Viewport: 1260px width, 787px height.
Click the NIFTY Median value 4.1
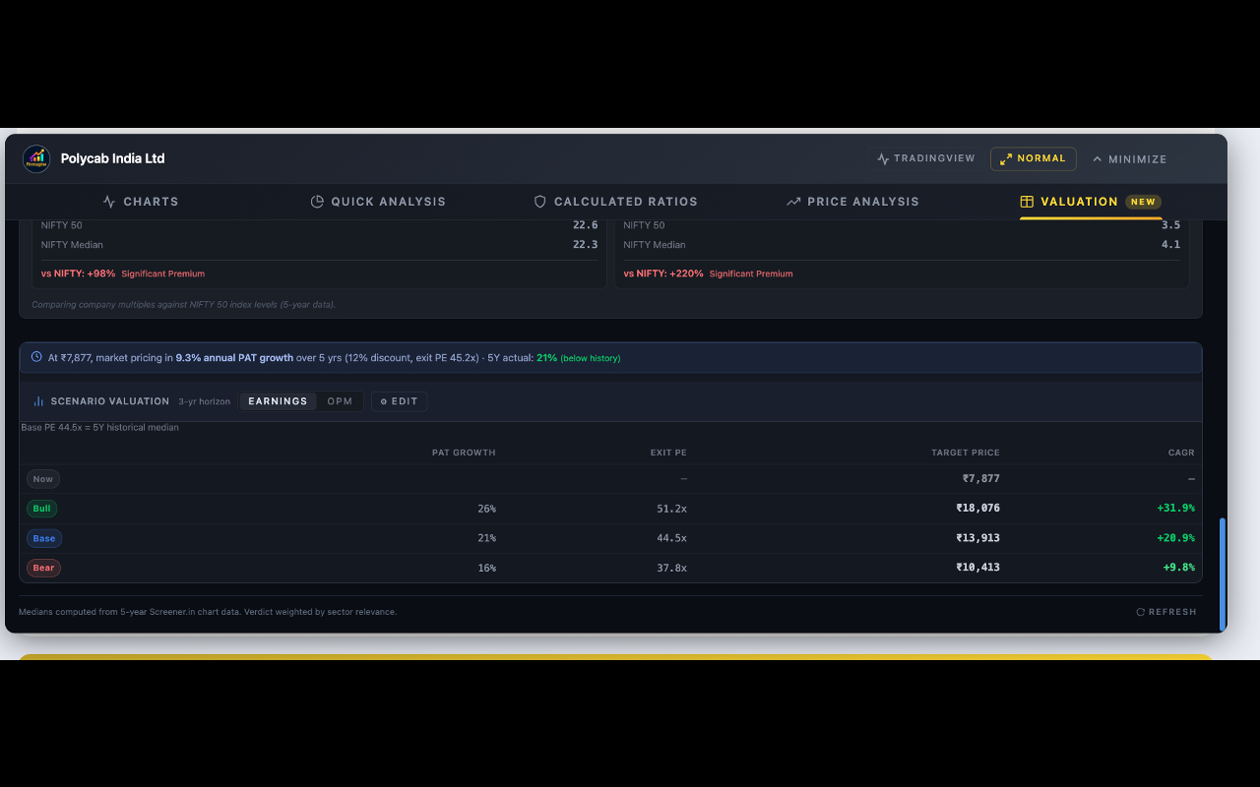(x=1170, y=245)
